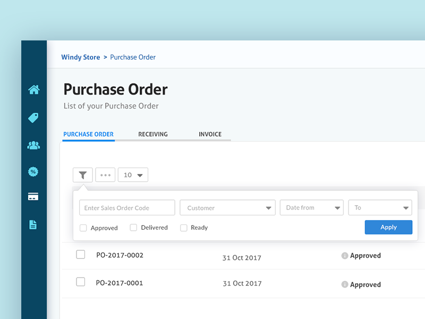The width and height of the screenshot is (425, 319).
Task: Open the credit card sidebar icon
Action: tap(33, 196)
